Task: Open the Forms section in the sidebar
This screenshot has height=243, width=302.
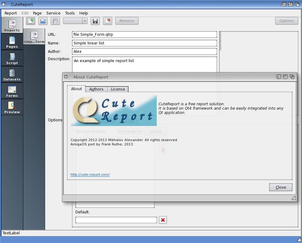Action: pos(12,91)
